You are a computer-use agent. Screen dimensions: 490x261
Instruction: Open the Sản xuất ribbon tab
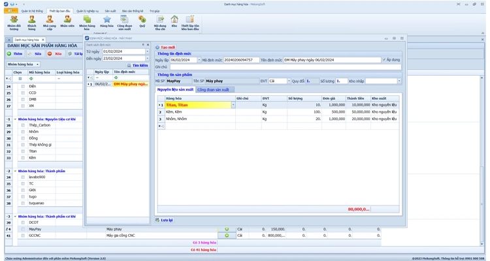[110, 11]
